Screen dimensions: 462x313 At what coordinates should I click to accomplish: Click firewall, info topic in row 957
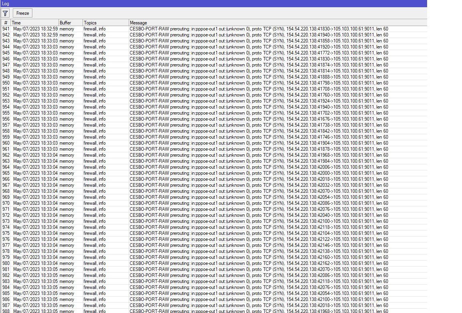pyautogui.click(x=94, y=125)
